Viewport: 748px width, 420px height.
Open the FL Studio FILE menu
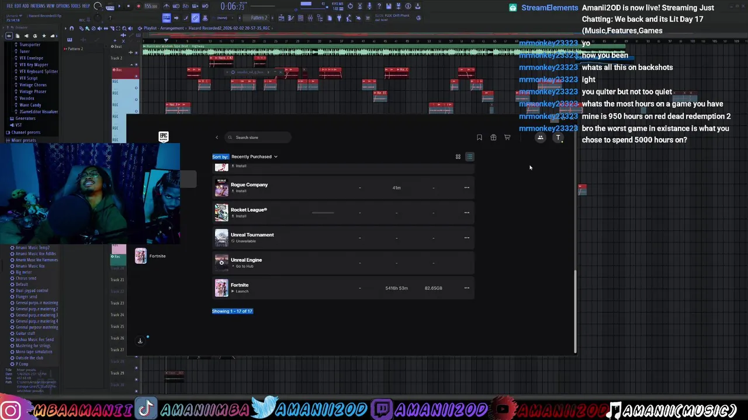[x=9, y=6]
